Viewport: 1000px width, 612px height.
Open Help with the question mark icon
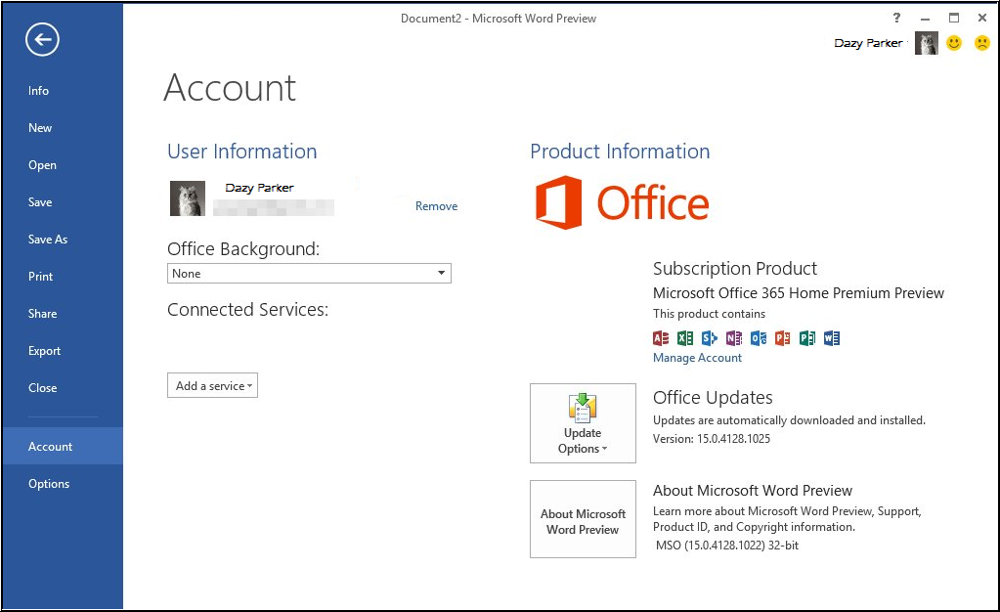[896, 18]
